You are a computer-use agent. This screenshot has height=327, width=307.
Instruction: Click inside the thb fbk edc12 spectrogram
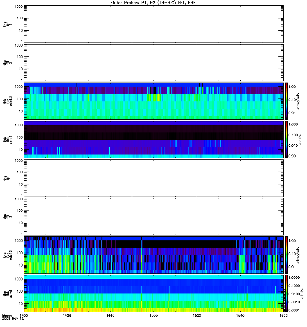click(x=153, y=101)
